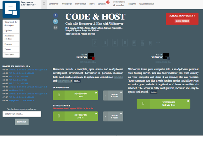Select 'Tweets' sidebar item
The height and width of the screenshot is (145, 203).
point(11,49)
